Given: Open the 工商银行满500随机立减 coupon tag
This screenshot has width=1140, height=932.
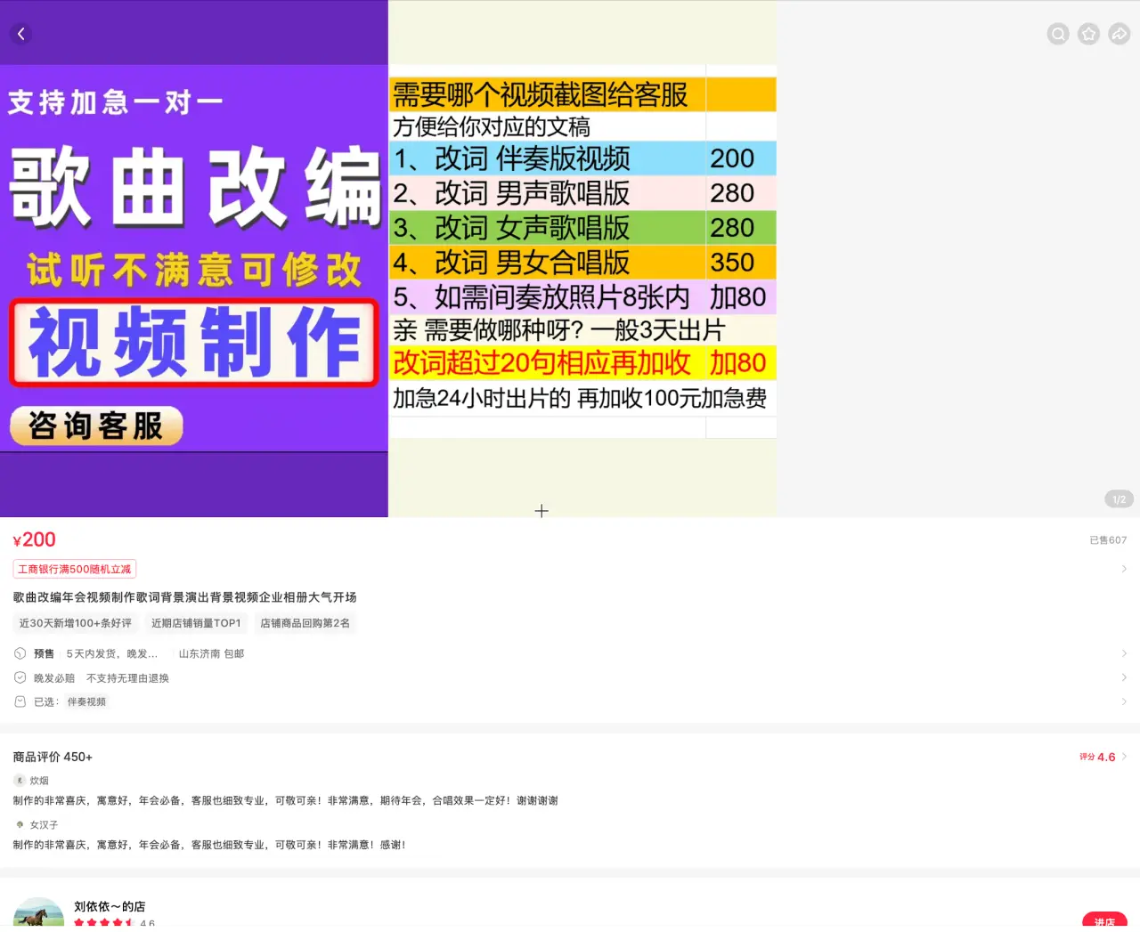Looking at the screenshot, I should point(75,569).
